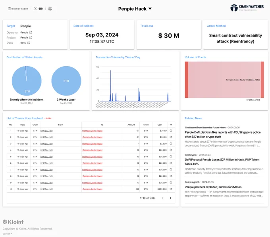Click From address link in row 10
Screen dimensions: 270x237
[46, 189]
